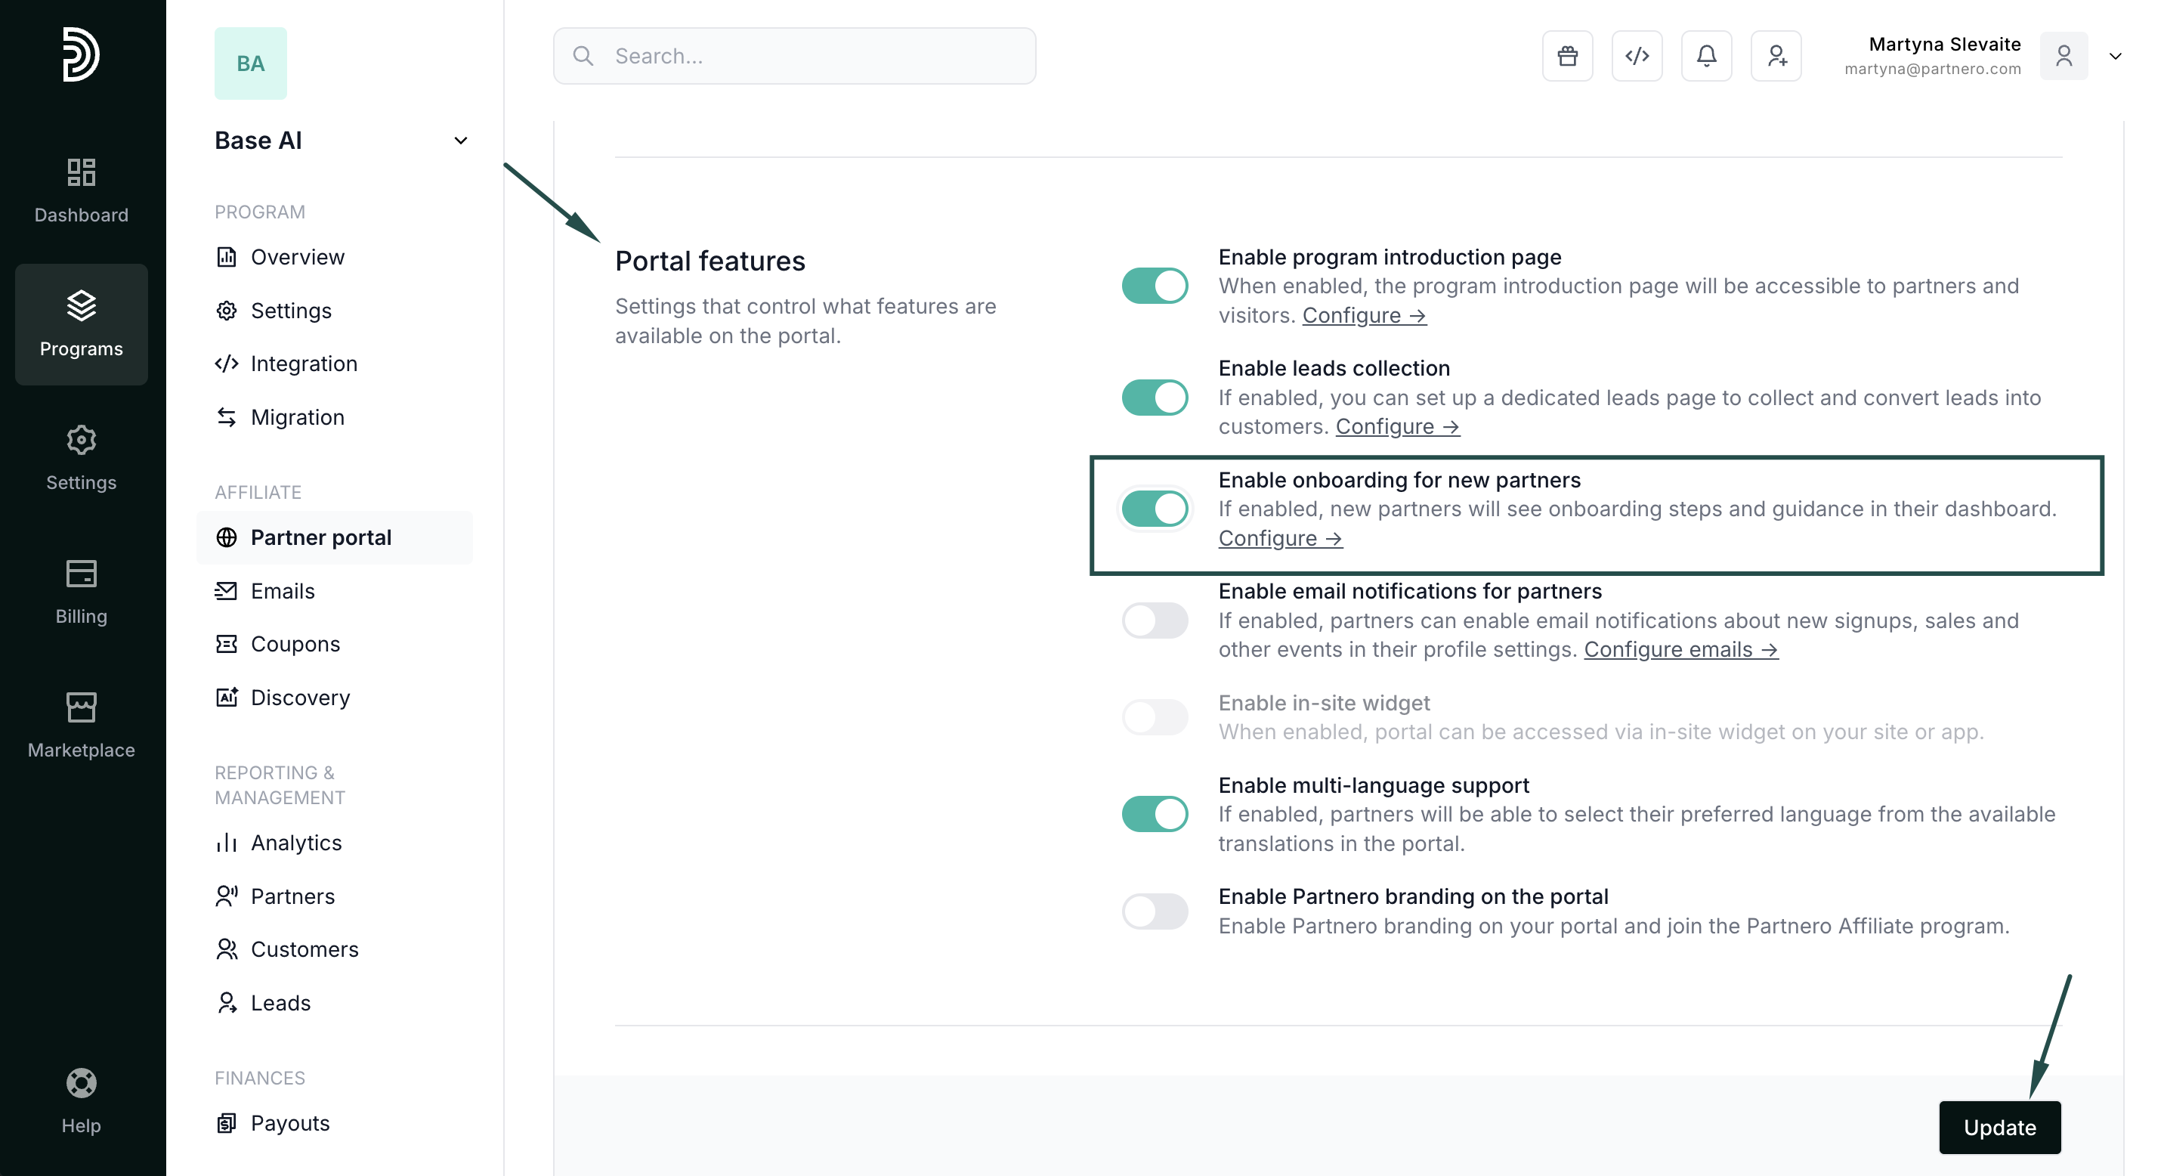Select Analytics in sidebar
The height and width of the screenshot is (1176, 2164).
click(x=295, y=843)
